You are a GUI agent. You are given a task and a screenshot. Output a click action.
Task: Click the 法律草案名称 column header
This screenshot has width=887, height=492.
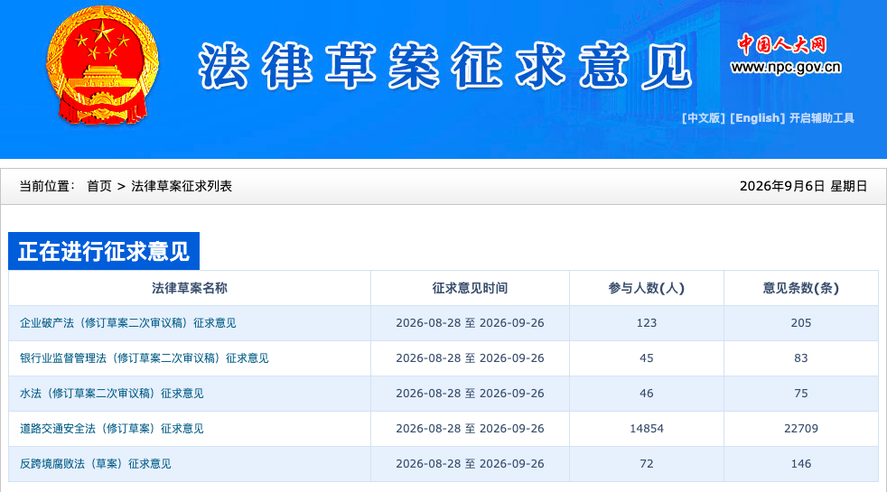[190, 288]
